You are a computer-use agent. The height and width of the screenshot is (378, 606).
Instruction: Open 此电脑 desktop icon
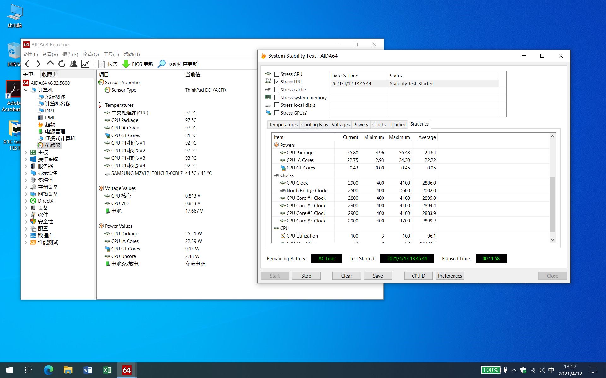click(15, 16)
